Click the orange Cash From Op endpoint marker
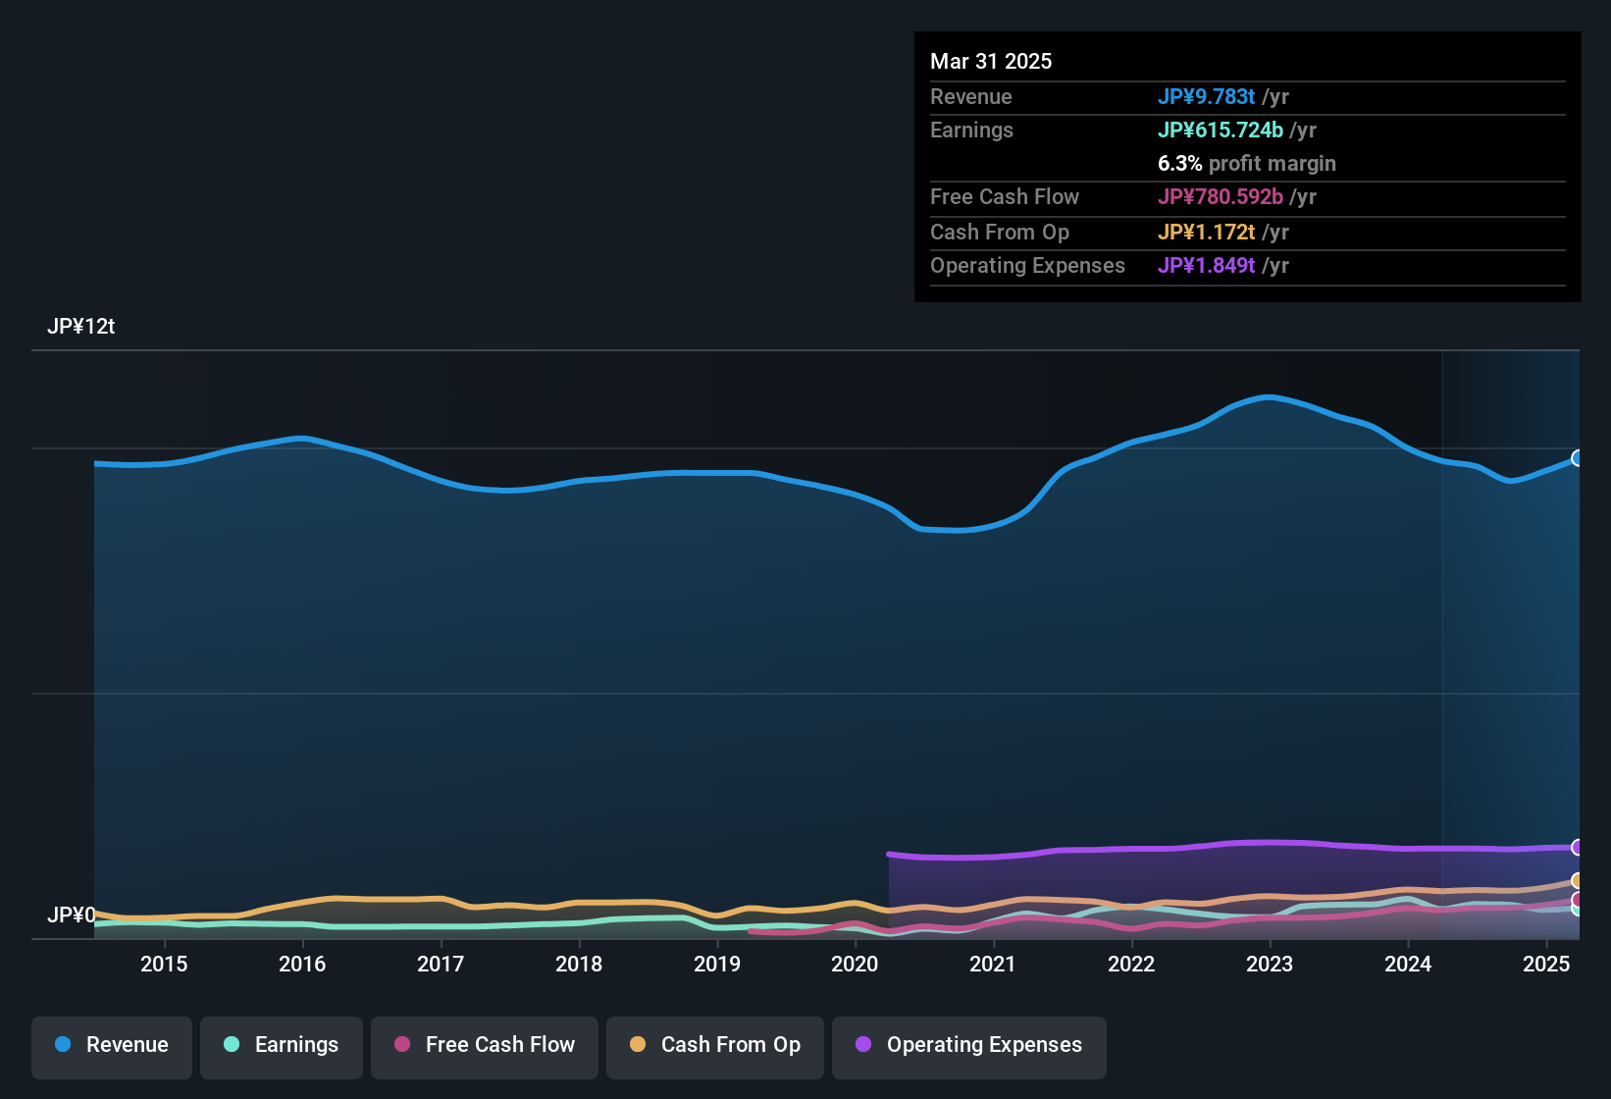Image resolution: width=1611 pixels, height=1099 pixels. 1578,881
